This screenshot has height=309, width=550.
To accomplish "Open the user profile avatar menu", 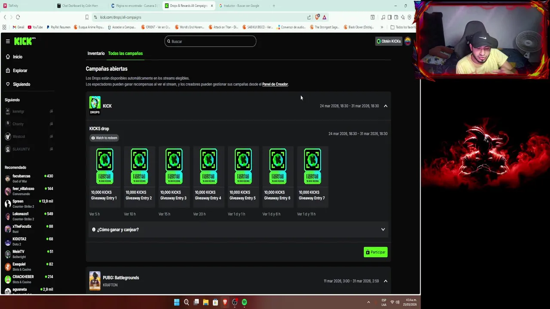I will tap(407, 41).
